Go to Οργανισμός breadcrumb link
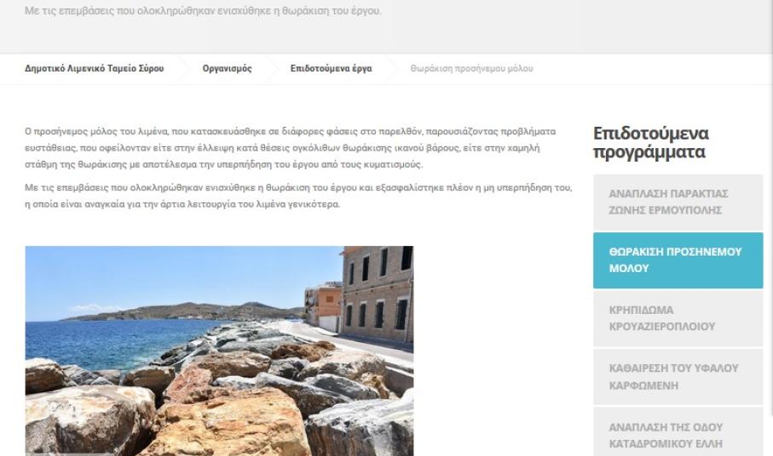Image resolution: width=773 pixels, height=456 pixels. click(227, 68)
